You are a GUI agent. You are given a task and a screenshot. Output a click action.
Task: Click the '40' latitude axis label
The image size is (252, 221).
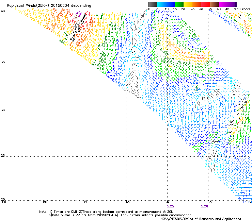[x=3, y=11]
